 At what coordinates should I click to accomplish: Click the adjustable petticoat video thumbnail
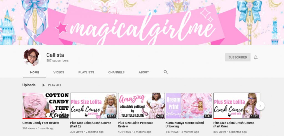click(x=141, y=106)
